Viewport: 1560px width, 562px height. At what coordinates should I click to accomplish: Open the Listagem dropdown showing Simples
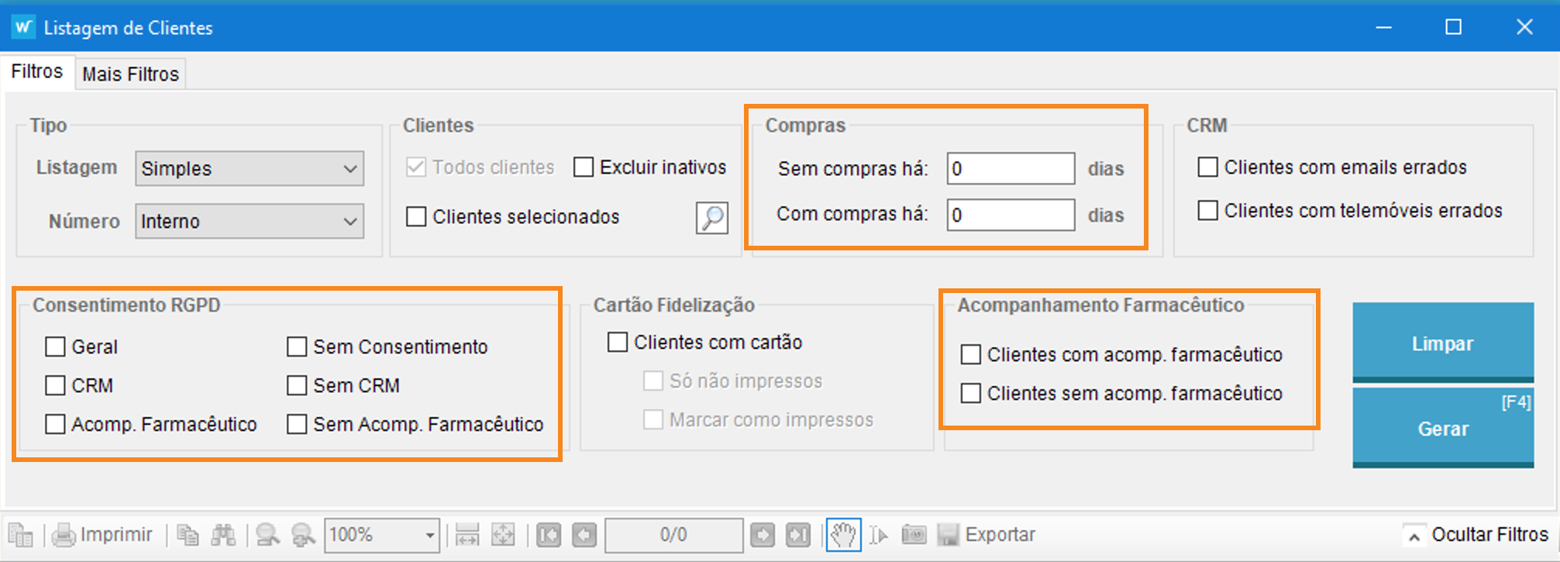click(249, 169)
